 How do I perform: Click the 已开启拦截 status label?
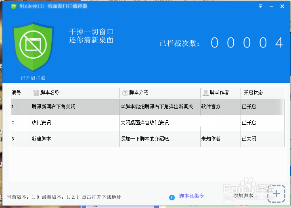[x=33, y=78]
